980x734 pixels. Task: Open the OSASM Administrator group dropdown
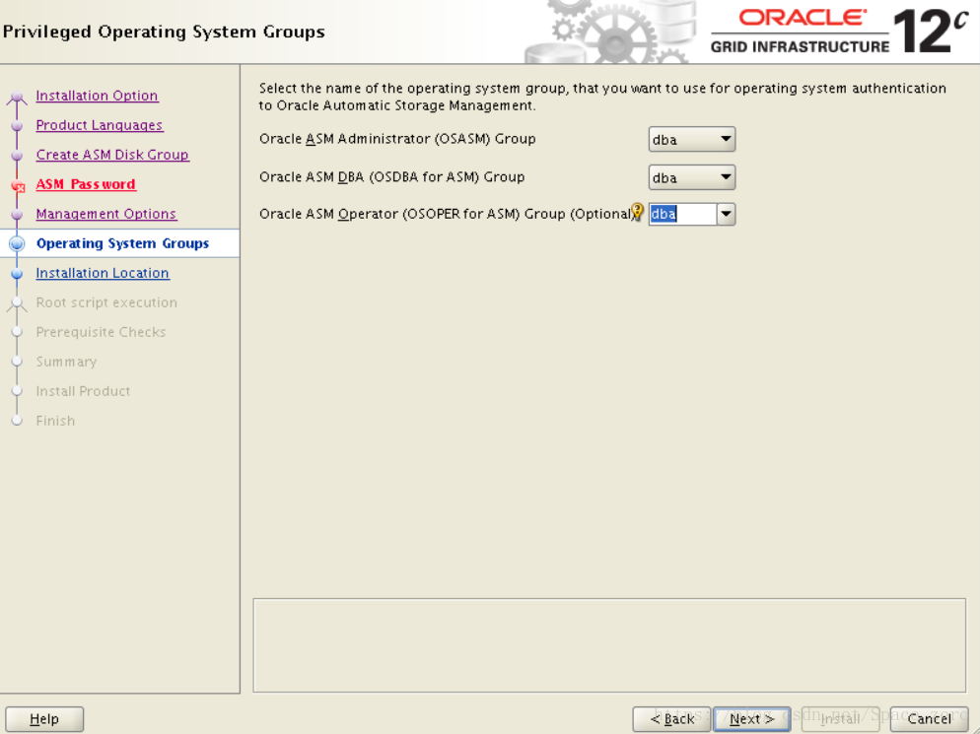[692, 139]
